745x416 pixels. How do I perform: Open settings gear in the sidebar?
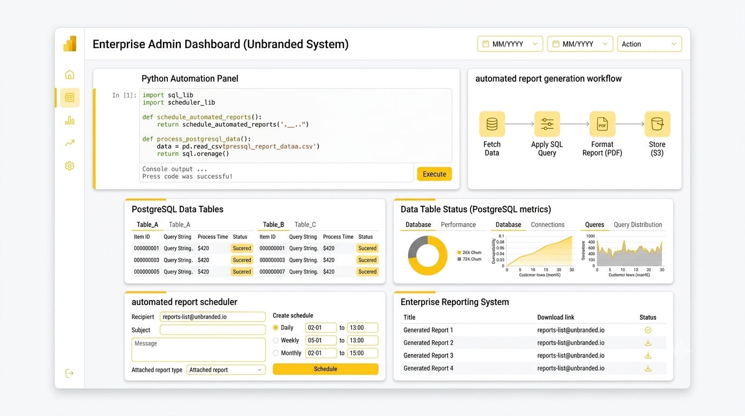69,166
